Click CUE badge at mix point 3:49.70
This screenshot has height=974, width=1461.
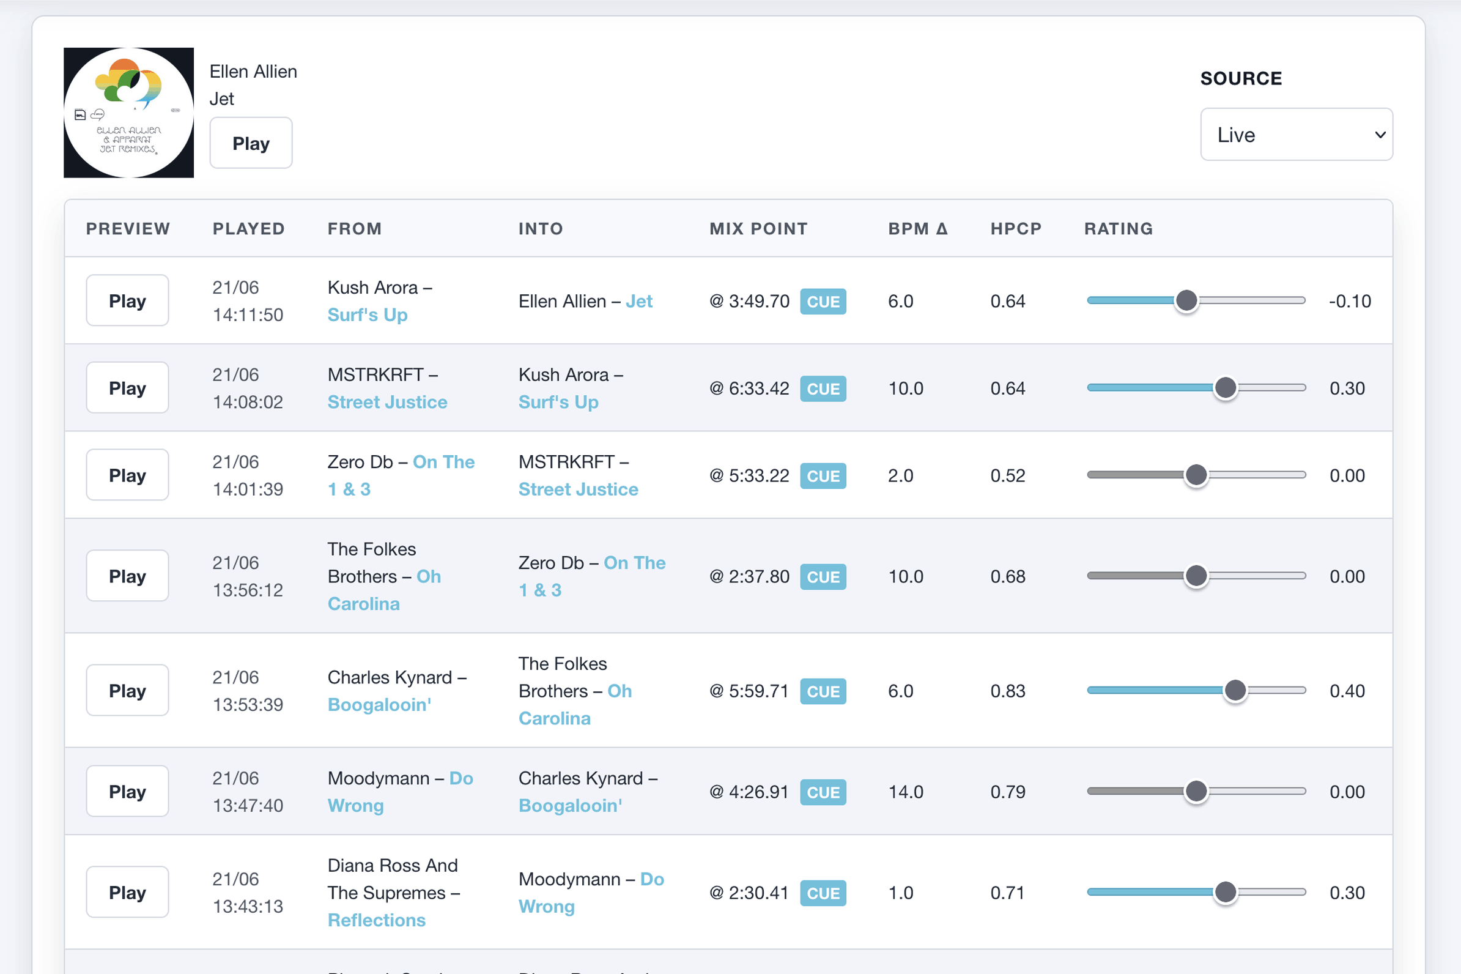[x=823, y=301]
